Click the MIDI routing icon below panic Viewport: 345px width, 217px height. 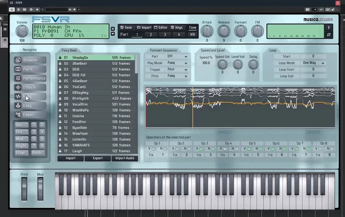coord(329,35)
